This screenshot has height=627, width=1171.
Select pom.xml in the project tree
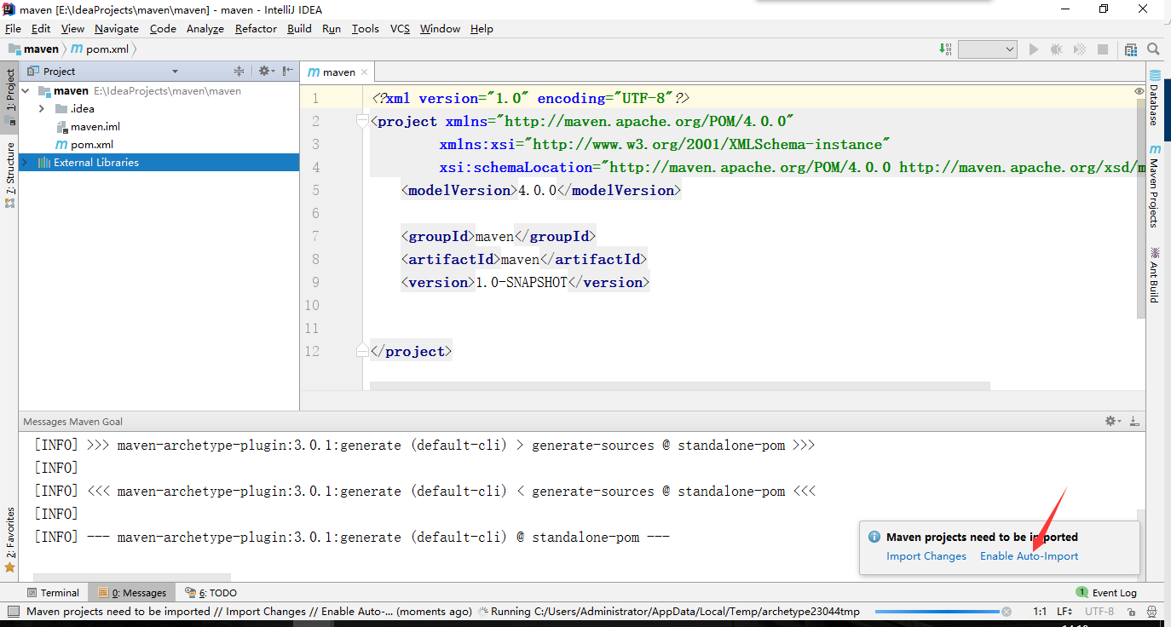tap(84, 145)
